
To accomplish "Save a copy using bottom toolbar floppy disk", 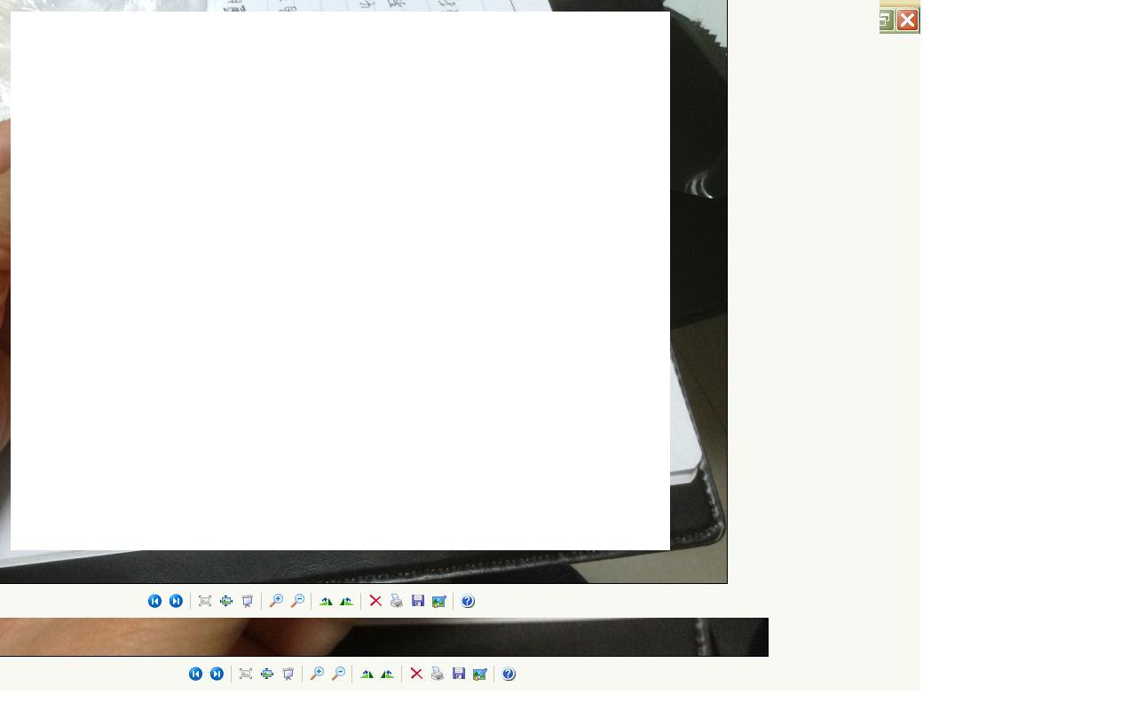I will coord(459,674).
